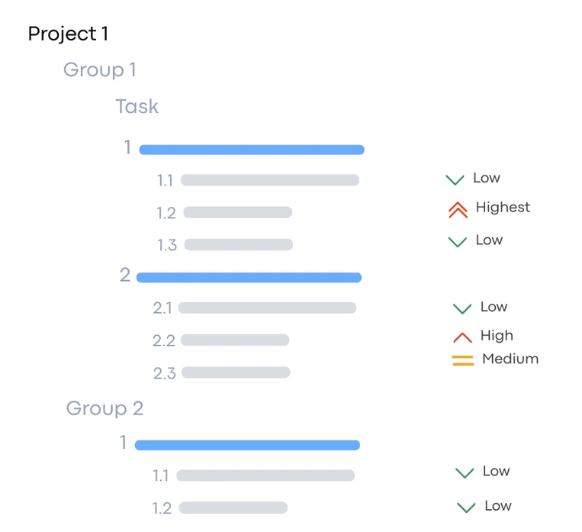Click the Medium priority yellow equals icon
The height and width of the screenshot is (532, 582).
pos(463,360)
